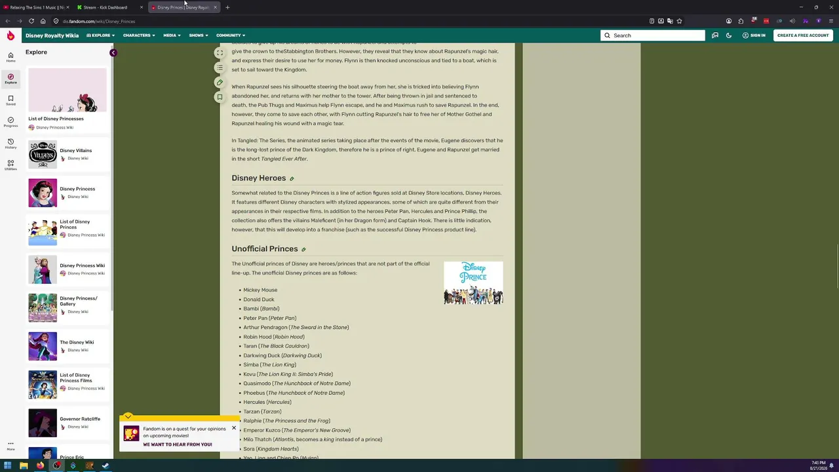Click the wiki Search field

click(653, 35)
